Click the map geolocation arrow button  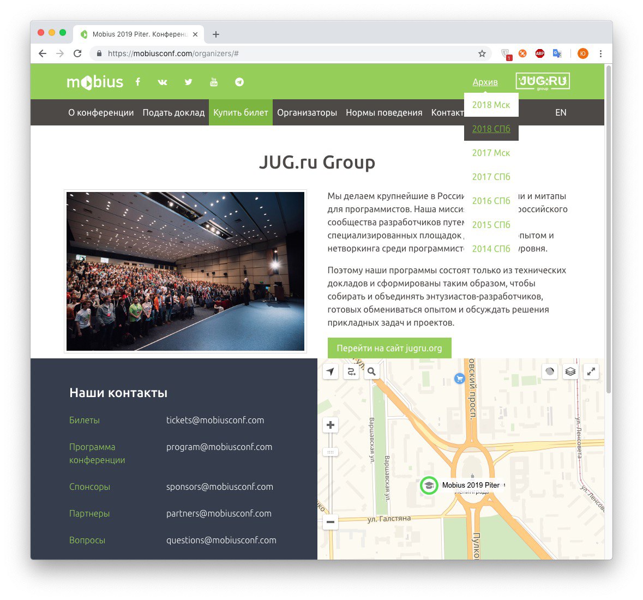[x=330, y=371]
